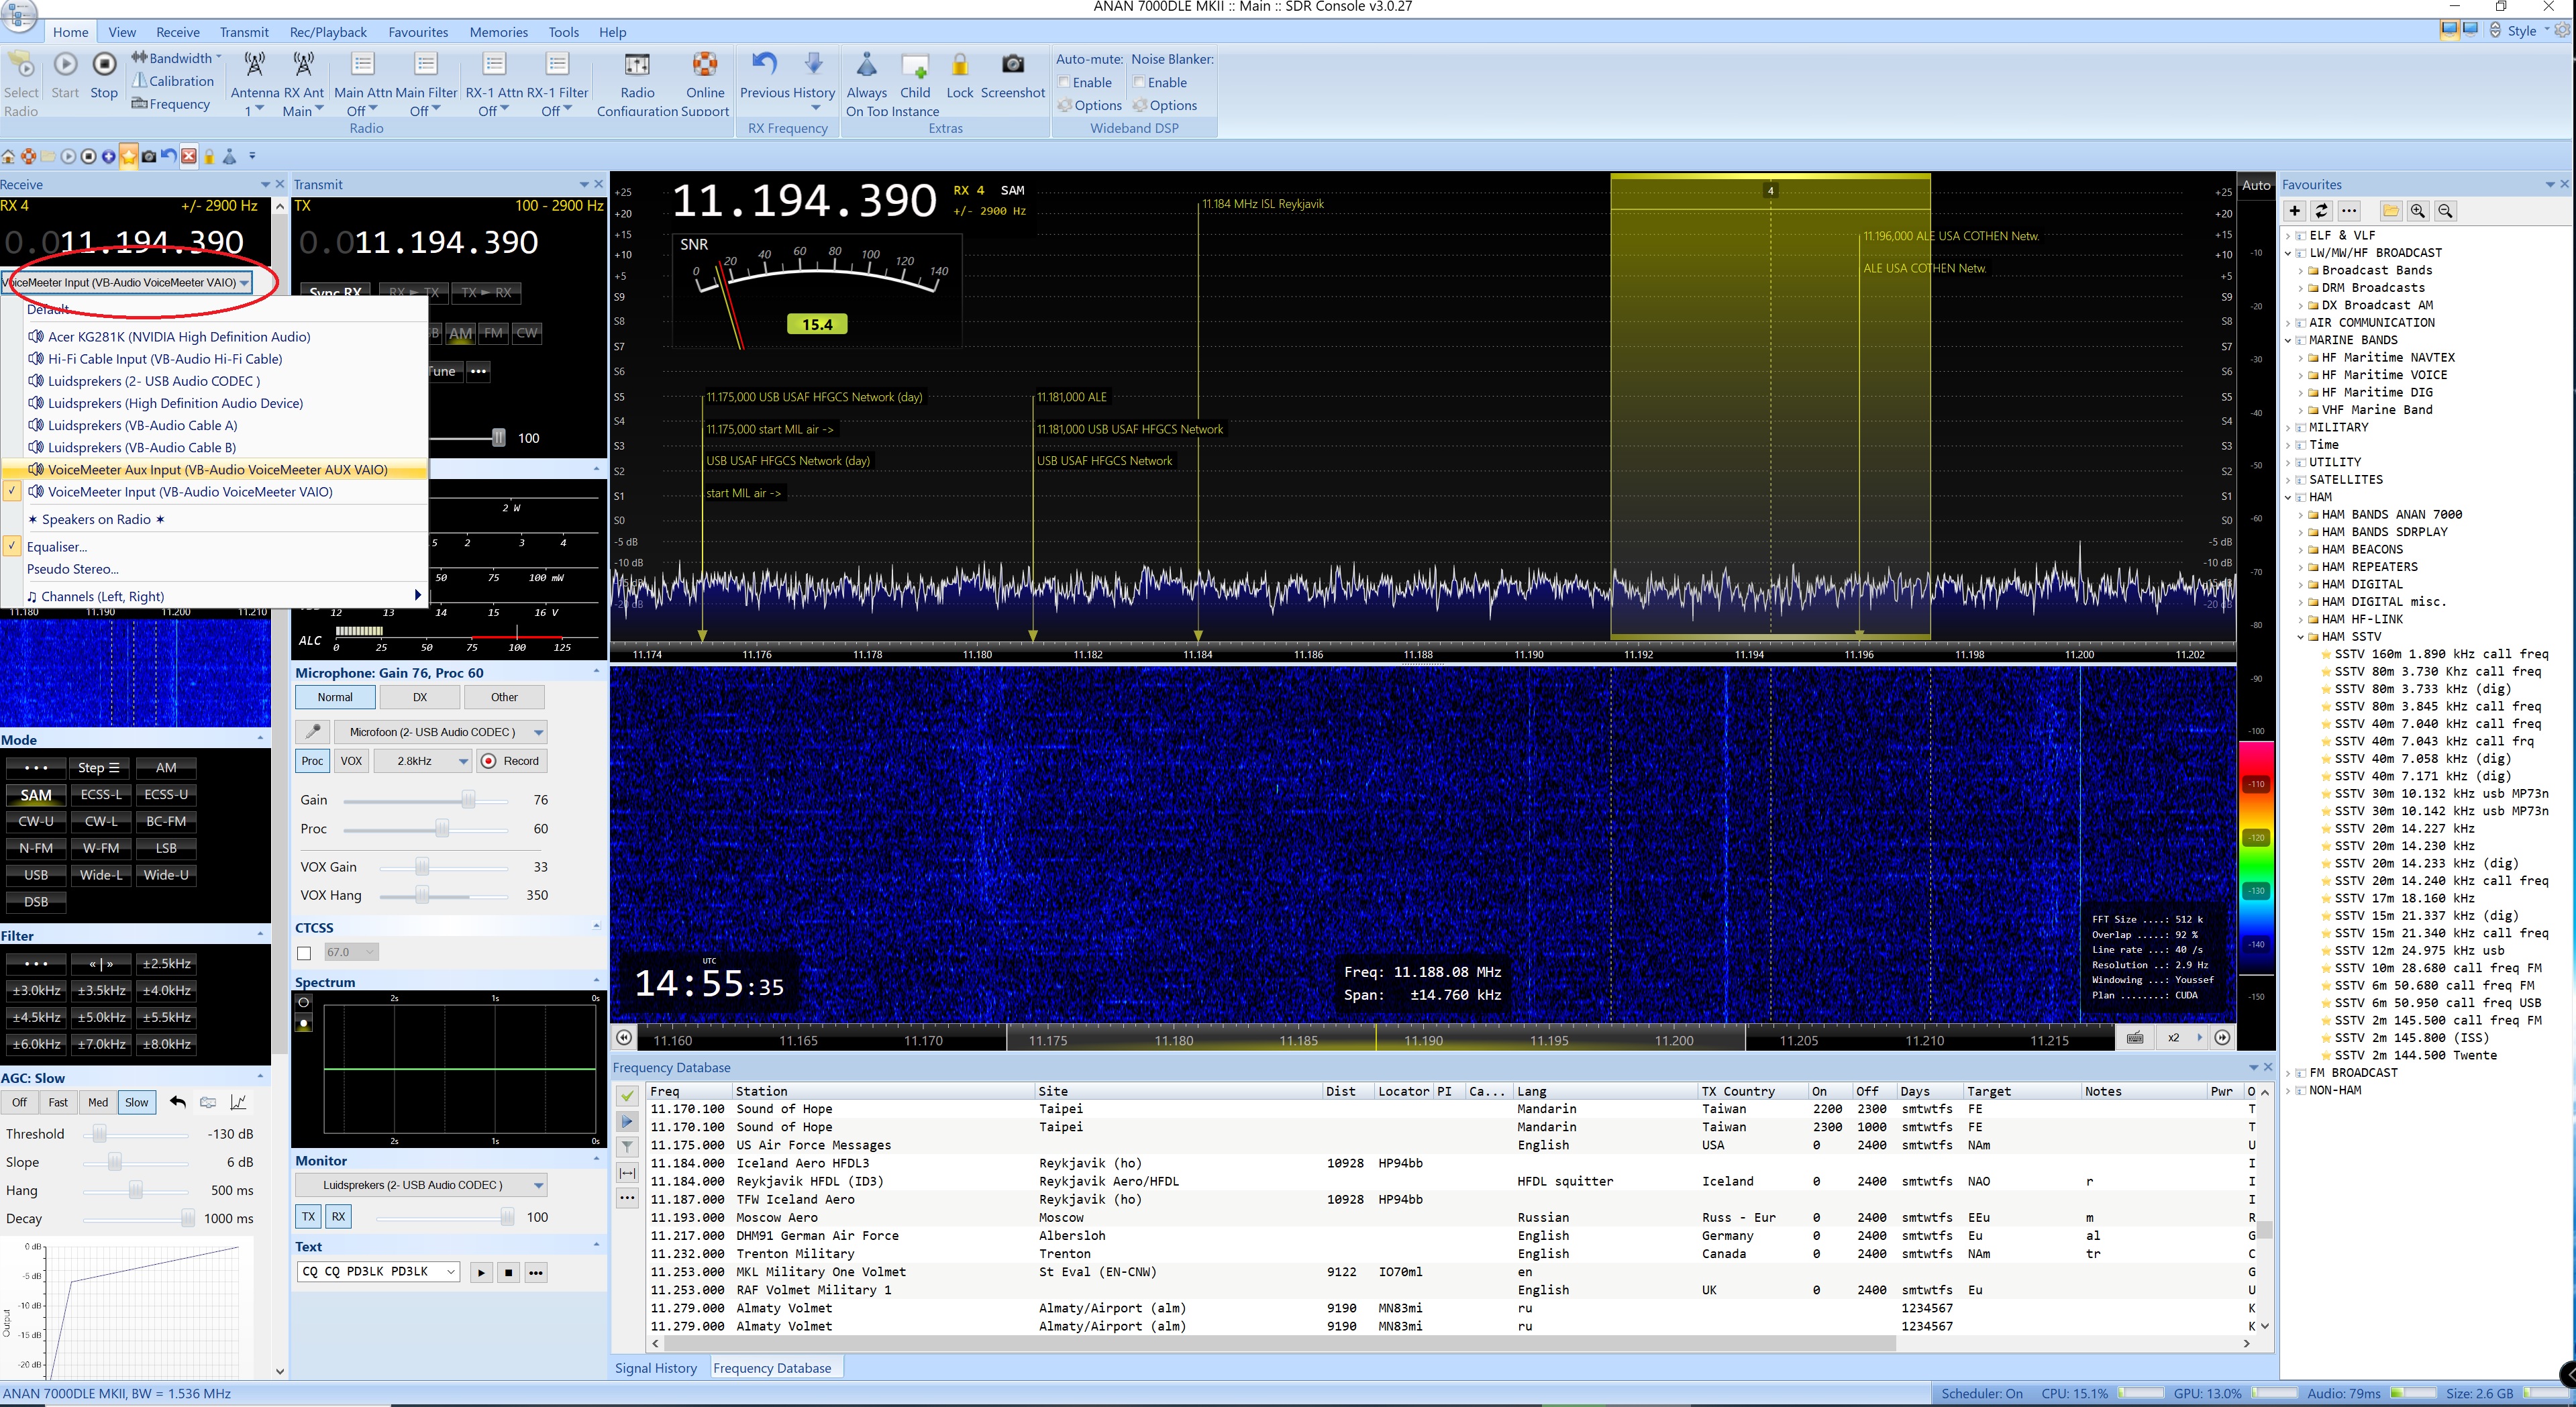The image size is (2576, 1407).
Task: Expand the MILITARY favourites folder
Action: (2289, 428)
